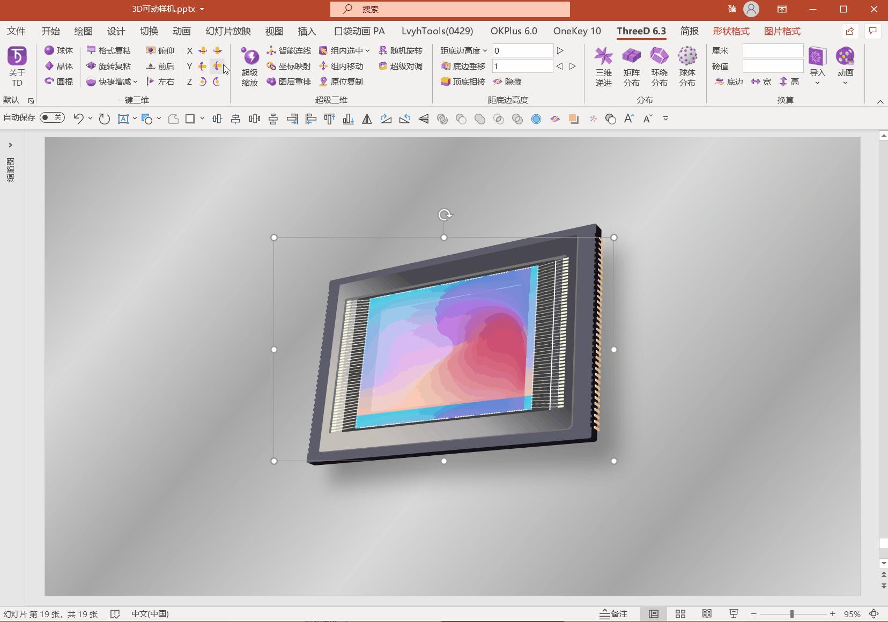Apply 球体分布 sphere distribution

[687, 66]
